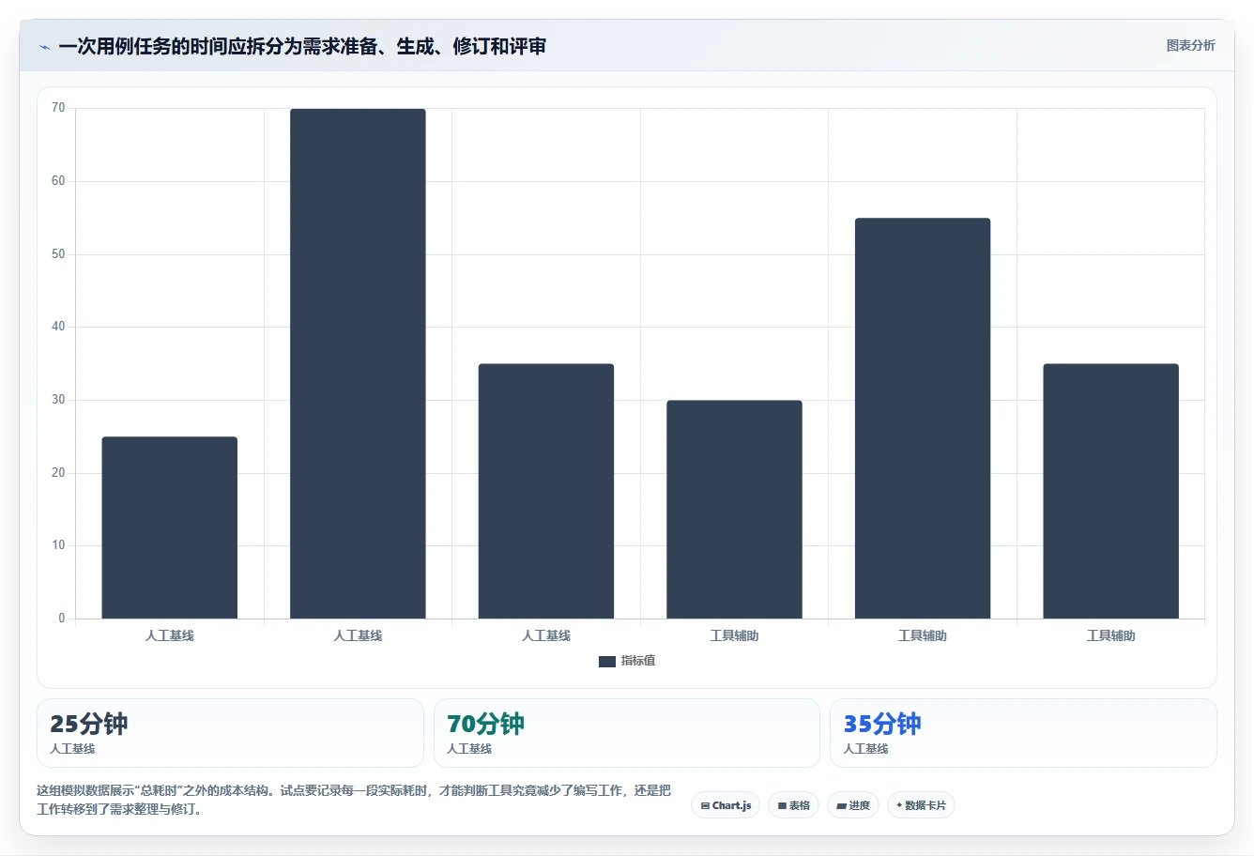Click the y-axis tick label 60
This screenshot has width=1254, height=856.
click(58, 181)
